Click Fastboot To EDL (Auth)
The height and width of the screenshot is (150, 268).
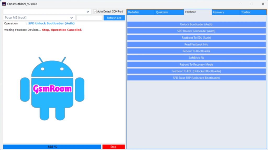pyautogui.click(x=196, y=38)
